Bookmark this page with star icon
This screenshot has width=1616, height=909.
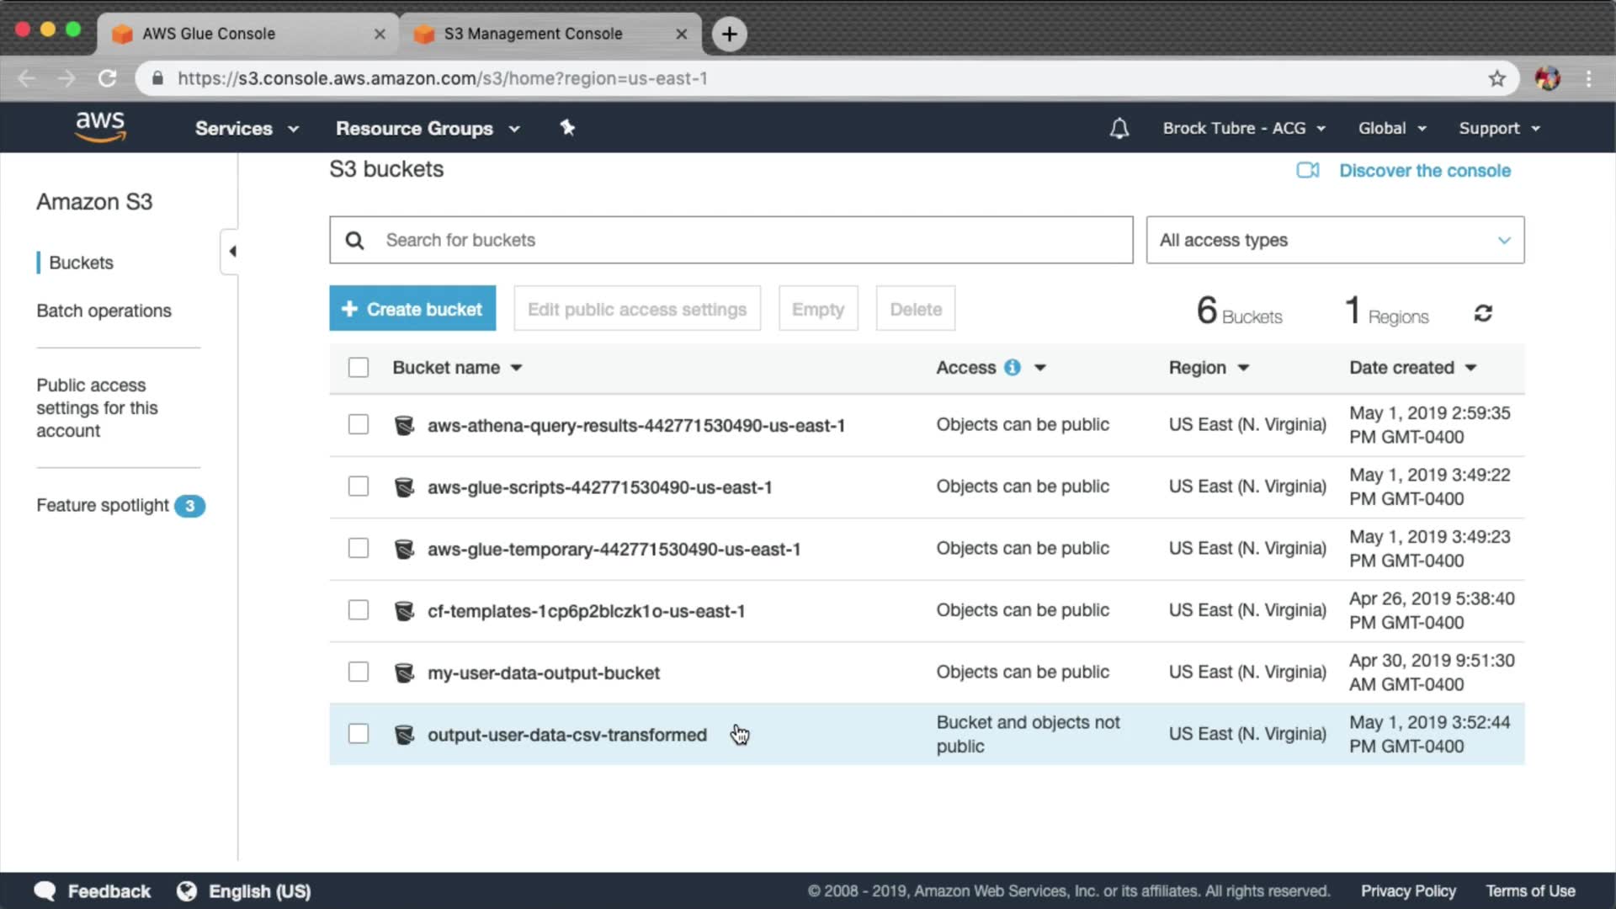pos(1496,78)
